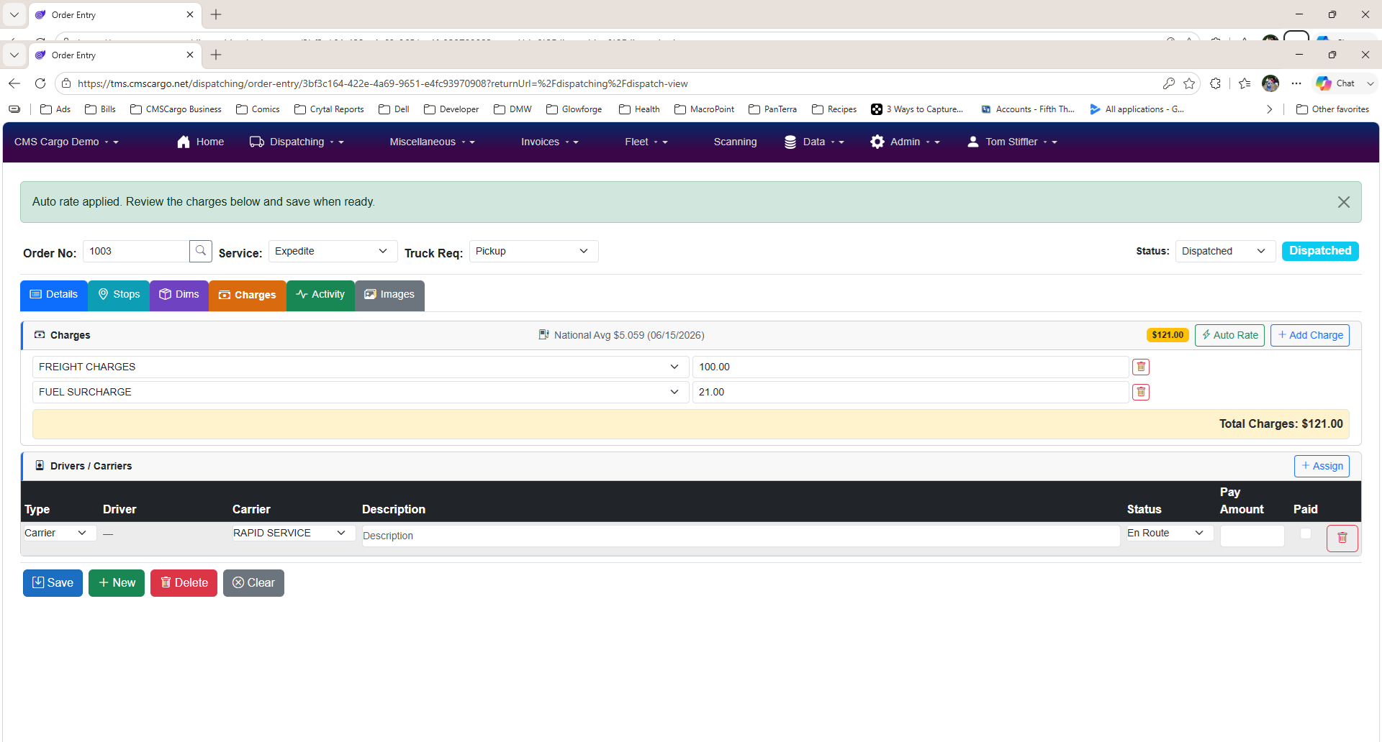Image resolution: width=1382 pixels, height=742 pixels.
Task: Click the gray Clear button
Action: tap(253, 583)
